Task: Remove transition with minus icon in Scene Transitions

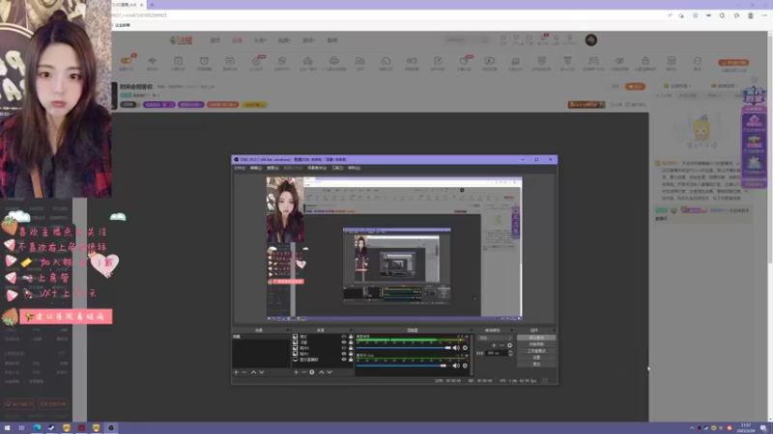Action: [501, 345]
